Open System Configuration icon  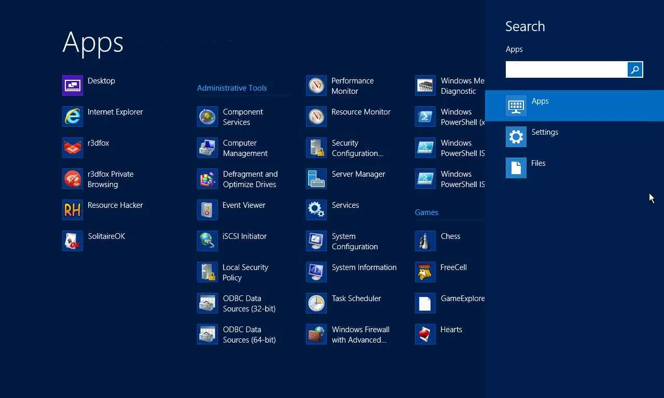(x=316, y=241)
